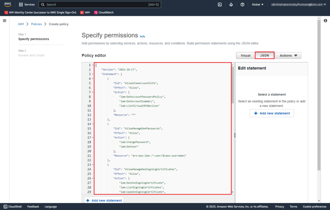Click the plus icon in the Edit statement panel
Image resolution: width=330 pixels, height=210 pixels.
[256, 113]
